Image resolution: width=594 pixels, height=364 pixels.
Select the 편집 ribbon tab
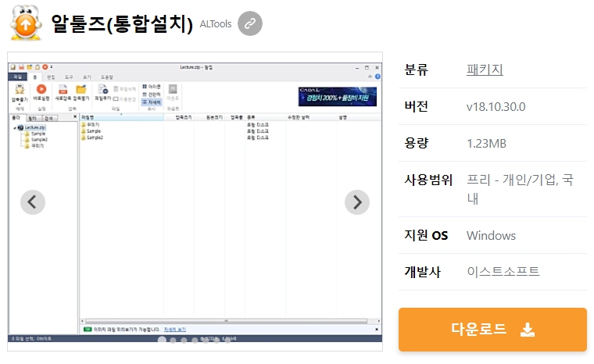[51, 77]
